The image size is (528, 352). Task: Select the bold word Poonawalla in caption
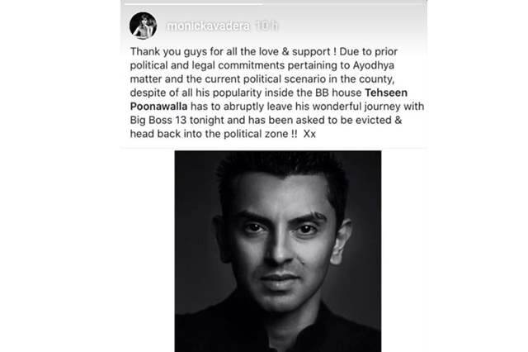pos(158,107)
